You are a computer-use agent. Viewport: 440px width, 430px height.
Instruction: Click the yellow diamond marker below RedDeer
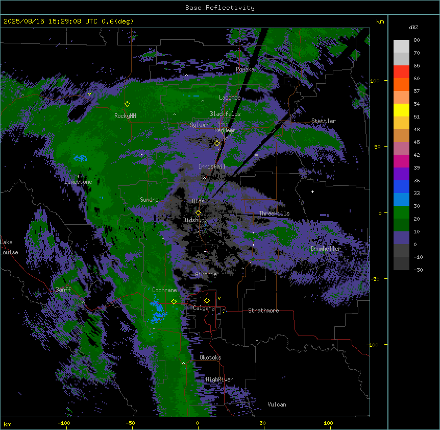click(x=217, y=144)
